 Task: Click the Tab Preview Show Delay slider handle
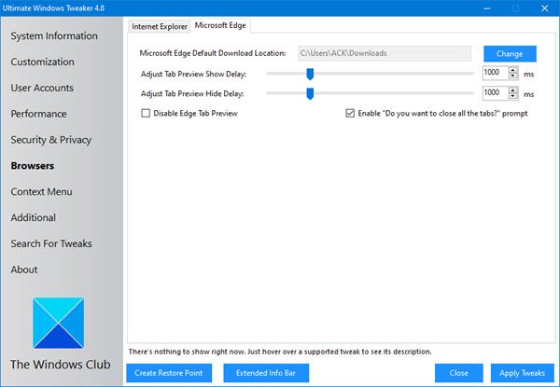point(310,75)
